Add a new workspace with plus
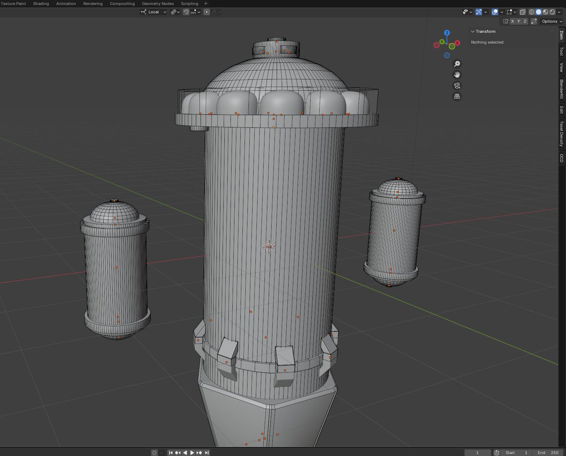 206,3
